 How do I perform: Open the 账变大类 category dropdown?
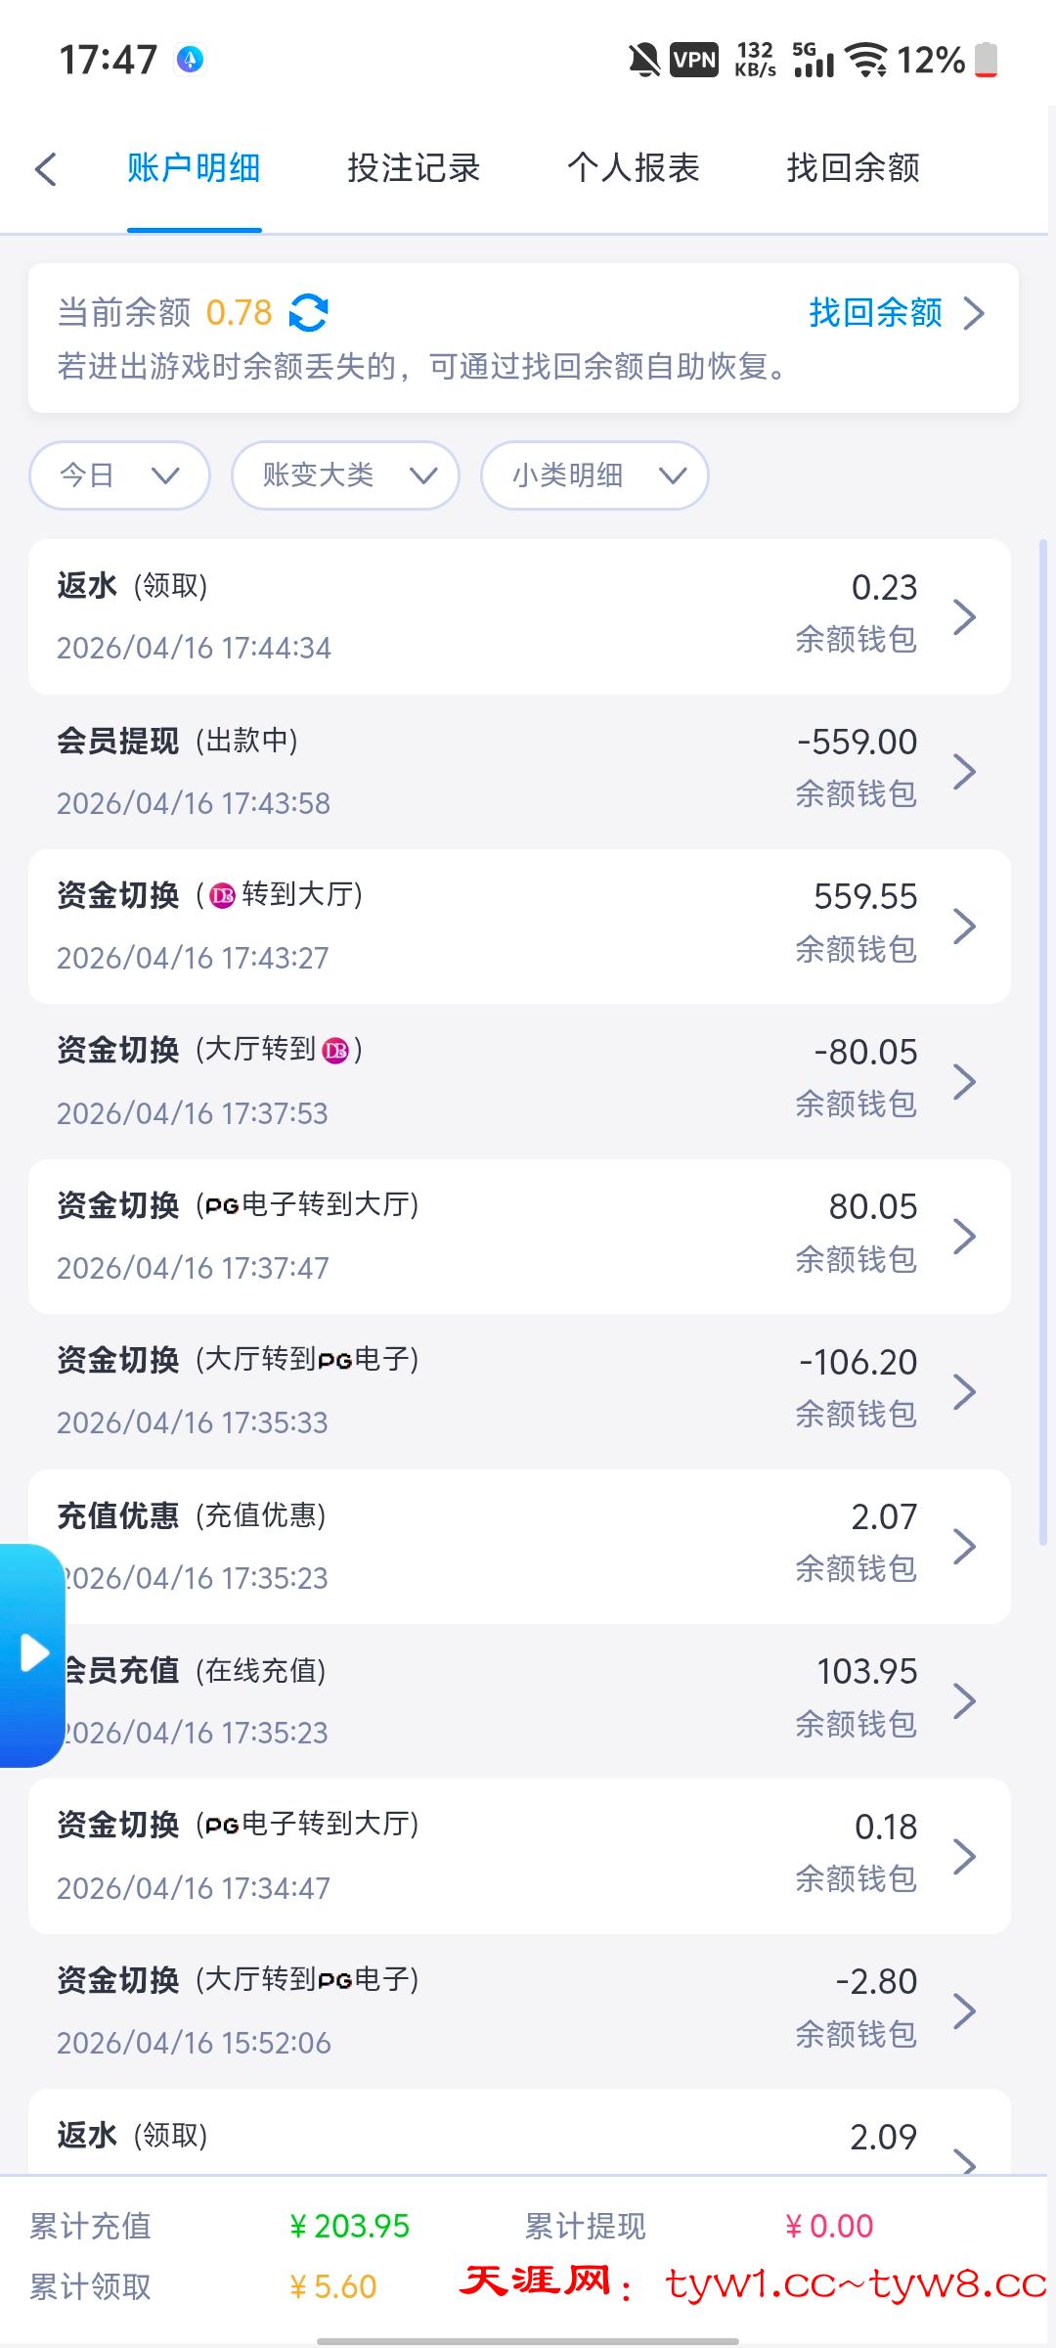pyautogui.click(x=345, y=475)
